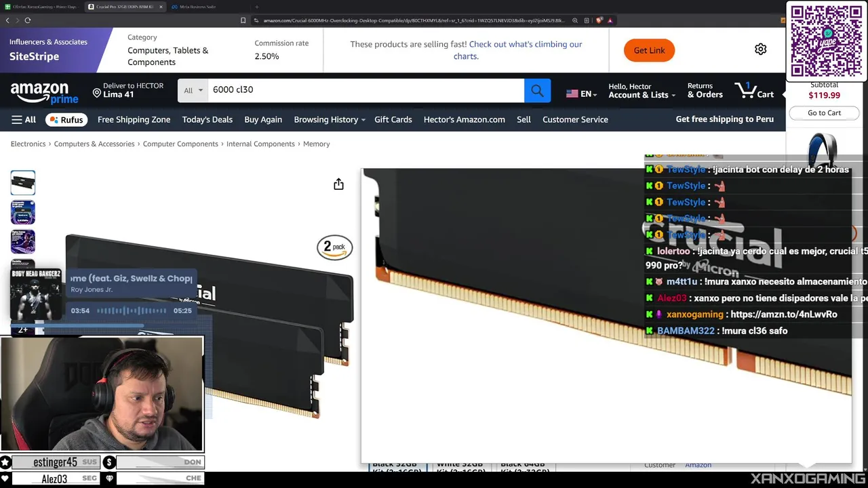The image size is (868, 488).
Task: Bookmark this page from the address bar
Action: tap(243, 20)
